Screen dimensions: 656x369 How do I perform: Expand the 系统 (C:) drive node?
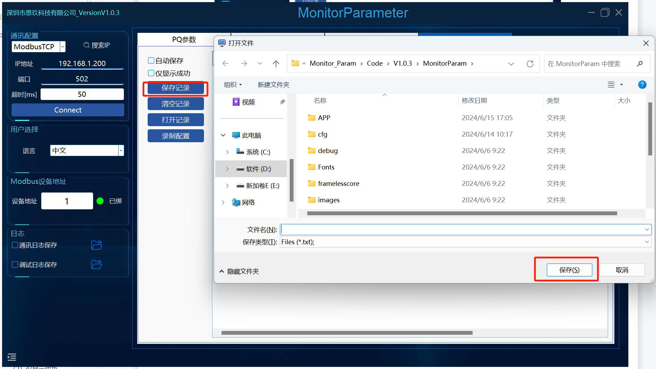pyautogui.click(x=227, y=152)
